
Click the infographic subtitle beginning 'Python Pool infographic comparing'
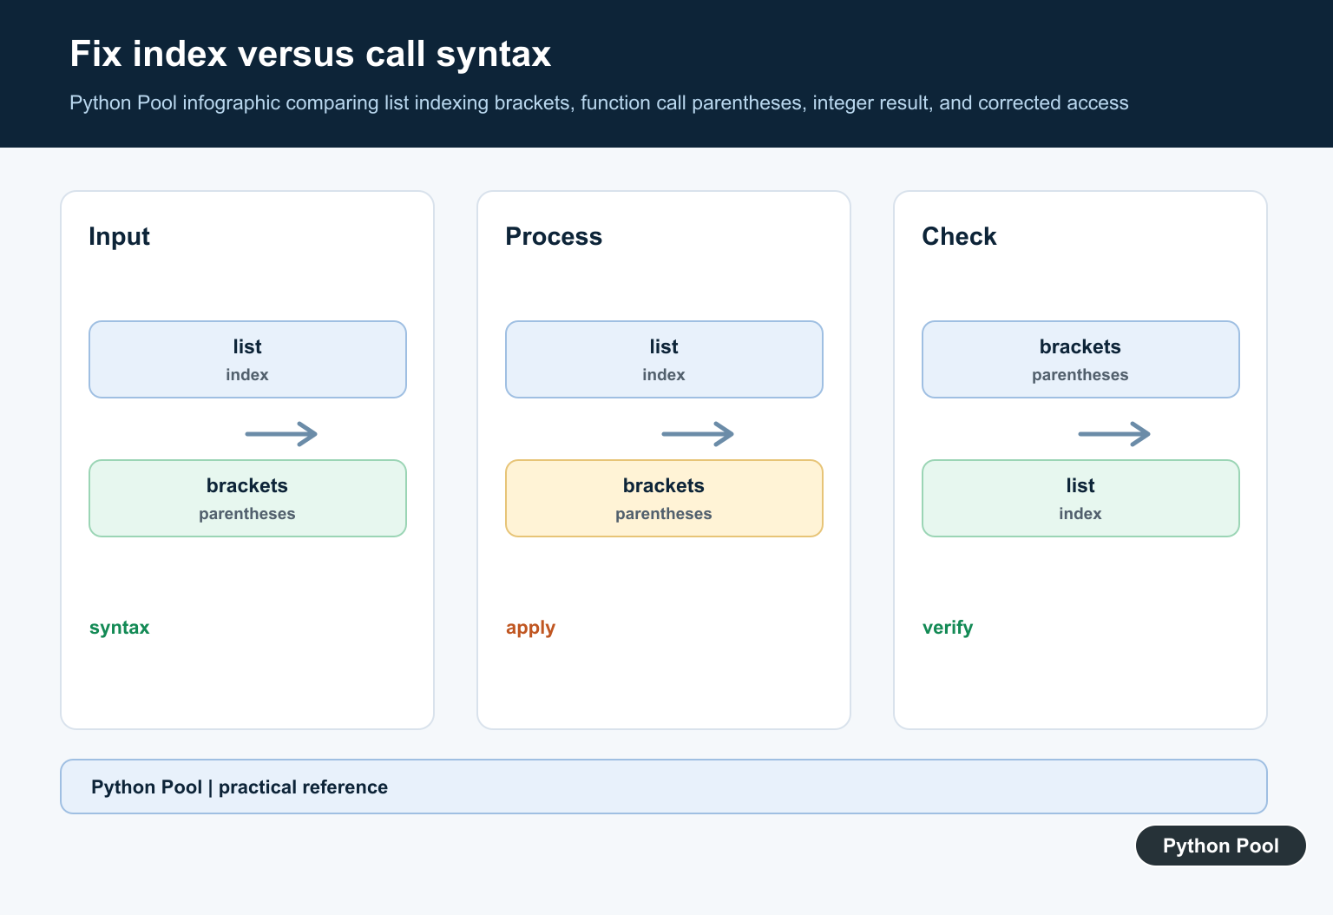599,103
